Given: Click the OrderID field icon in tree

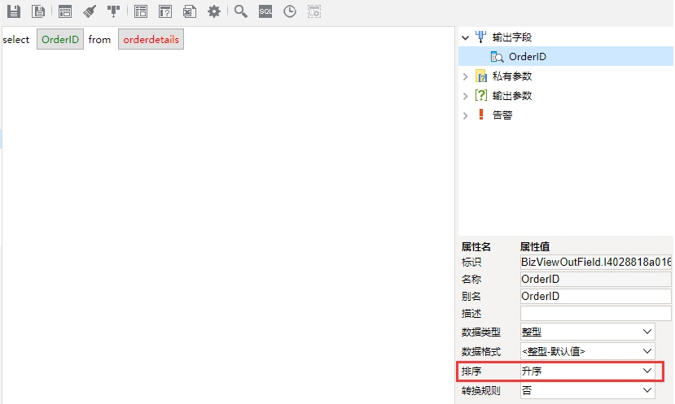Looking at the screenshot, I should point(497,57).
